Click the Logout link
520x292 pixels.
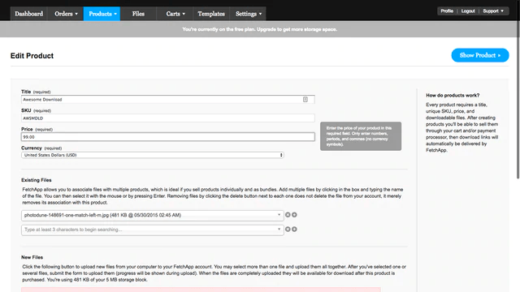click(468, 11)
